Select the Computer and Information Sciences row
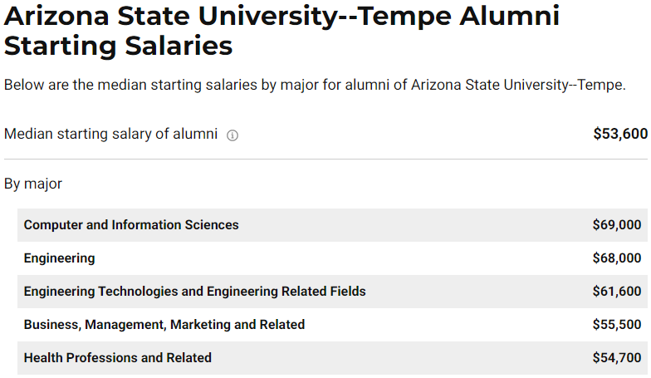 click(332, 225)
